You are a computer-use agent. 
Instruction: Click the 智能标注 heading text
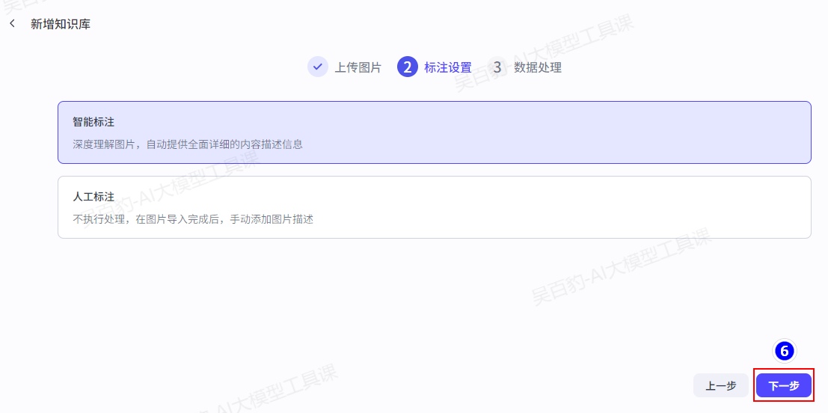coord(93,121)
